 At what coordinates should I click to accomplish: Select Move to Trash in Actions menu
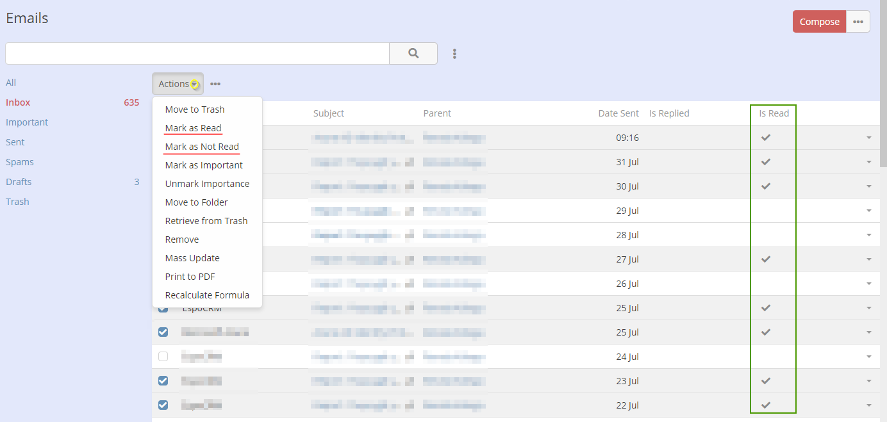coord(195,110)
